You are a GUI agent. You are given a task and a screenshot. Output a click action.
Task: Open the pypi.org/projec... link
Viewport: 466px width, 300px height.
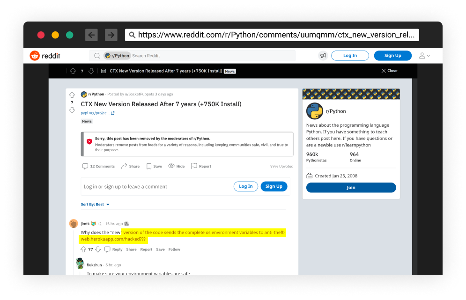[95, 113]
